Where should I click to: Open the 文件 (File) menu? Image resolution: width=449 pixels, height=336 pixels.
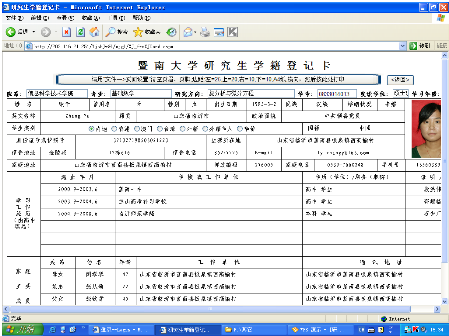(x=14, y=18)
